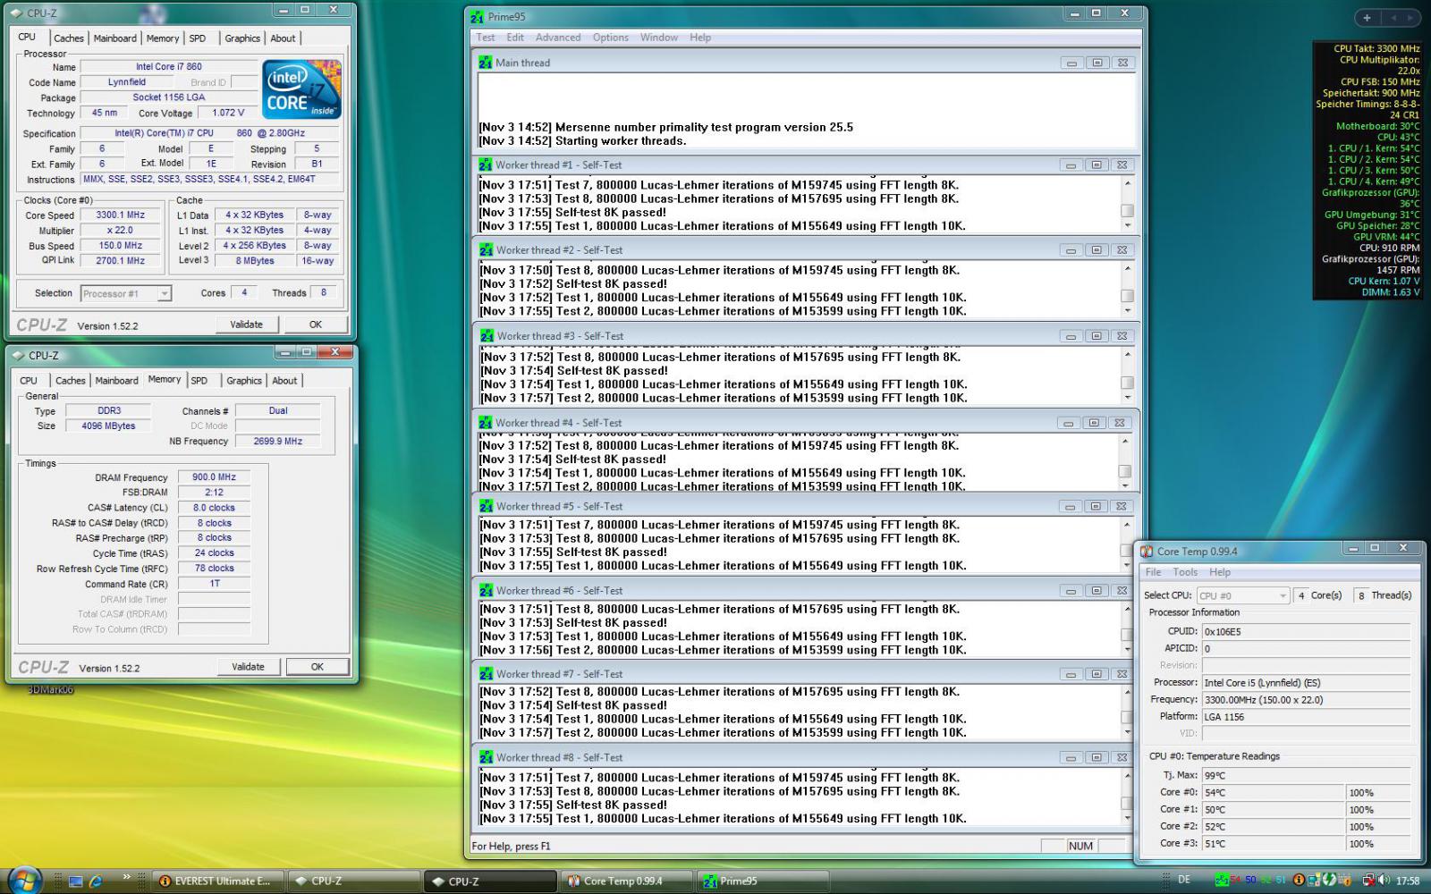This screenshot has height=894, width=1431.
Task: Click the Intel Core i7 logo in CPU-Z
Action: 302,89
